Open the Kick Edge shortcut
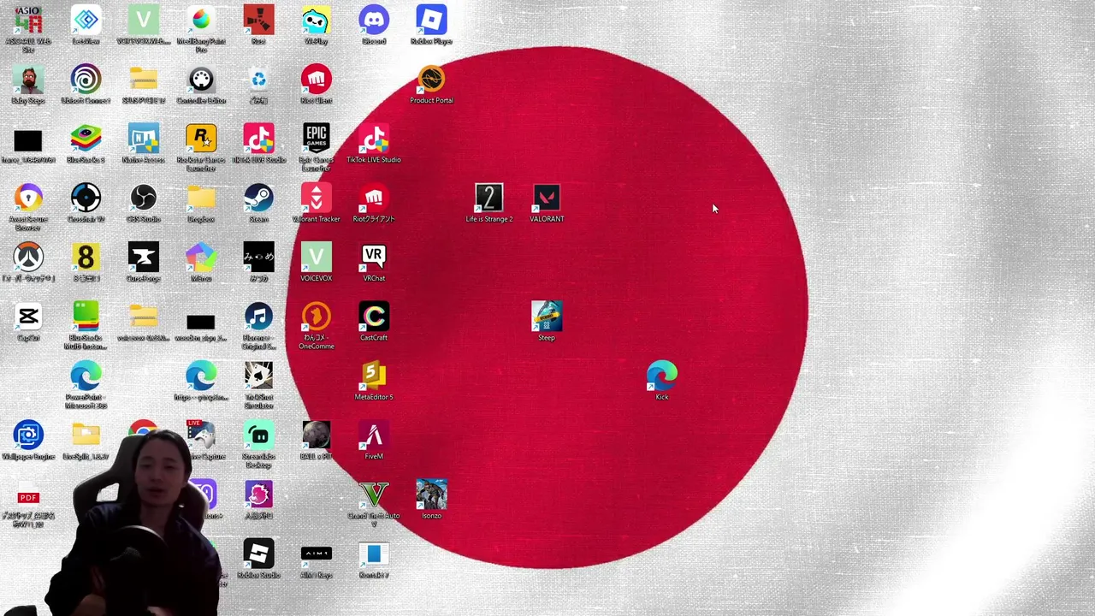 tap(661, 376)
